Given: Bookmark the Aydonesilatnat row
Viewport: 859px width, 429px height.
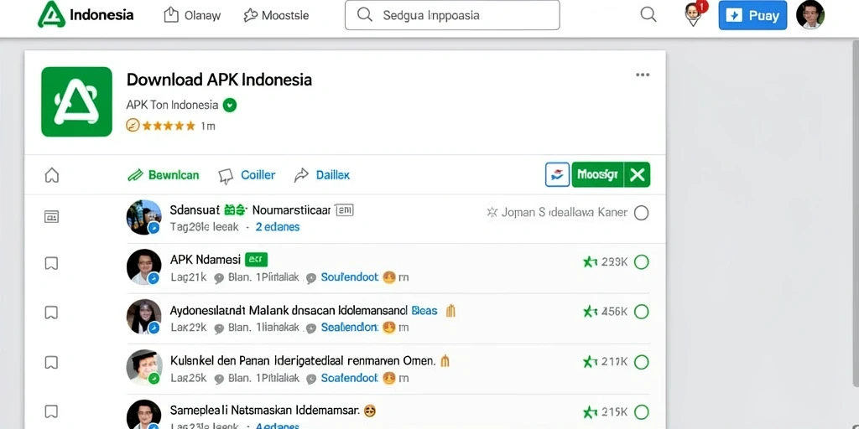Looking at the screenshot, I should coord(51,313).
